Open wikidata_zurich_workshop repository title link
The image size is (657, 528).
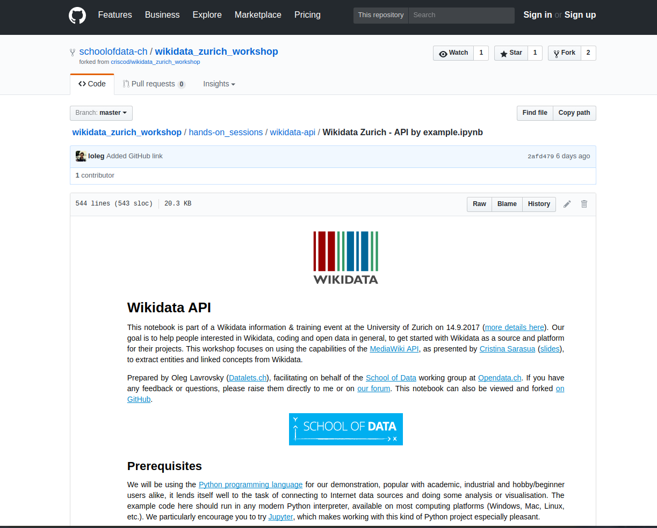216,52
